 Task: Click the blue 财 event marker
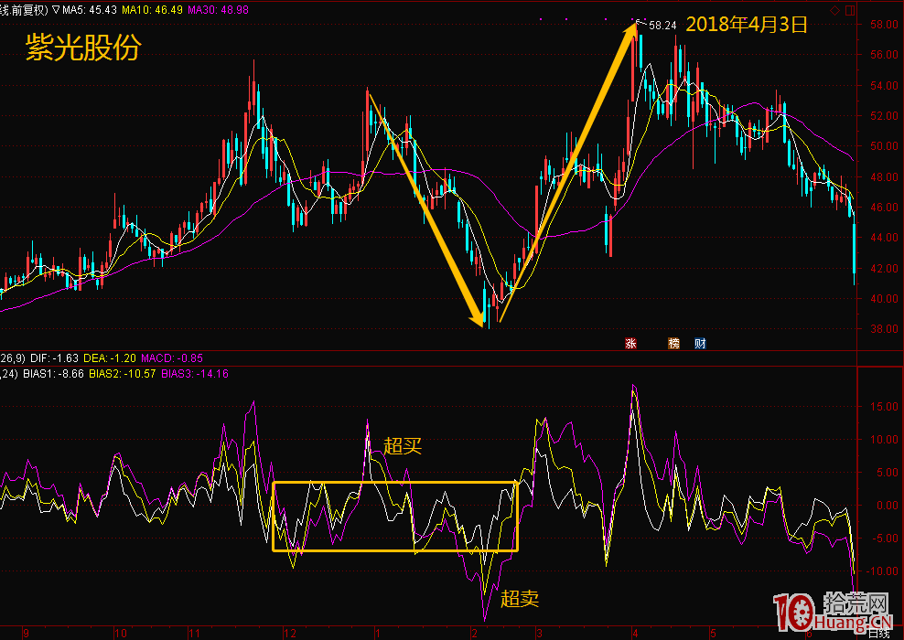[699, 344]
